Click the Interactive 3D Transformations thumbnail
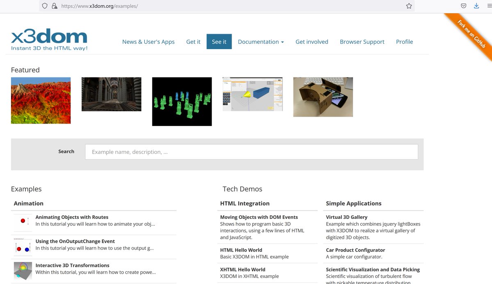This screenshot has height=284, width=492. [23, 270]
